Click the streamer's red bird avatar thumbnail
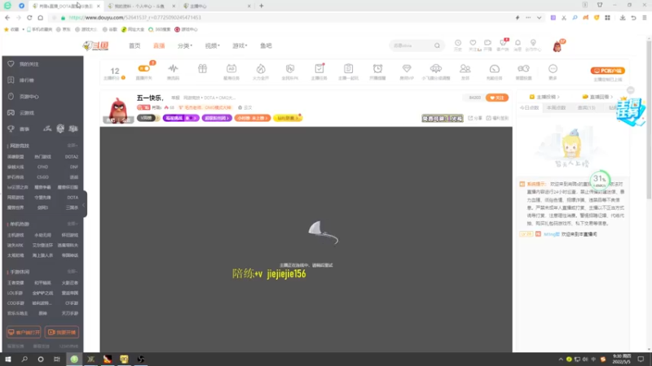 click(x=118, y=110)
